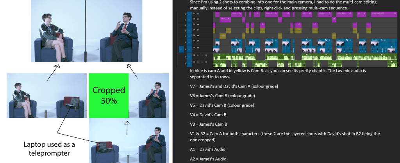Solo audio track A1 with S button

click(x=202, y=55)
